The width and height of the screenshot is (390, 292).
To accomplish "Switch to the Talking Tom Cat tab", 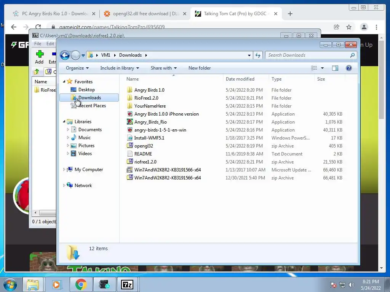I will point(235,14).
